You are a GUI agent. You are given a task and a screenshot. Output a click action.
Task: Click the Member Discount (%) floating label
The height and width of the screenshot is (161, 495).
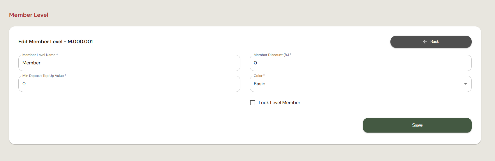(272, 55)
